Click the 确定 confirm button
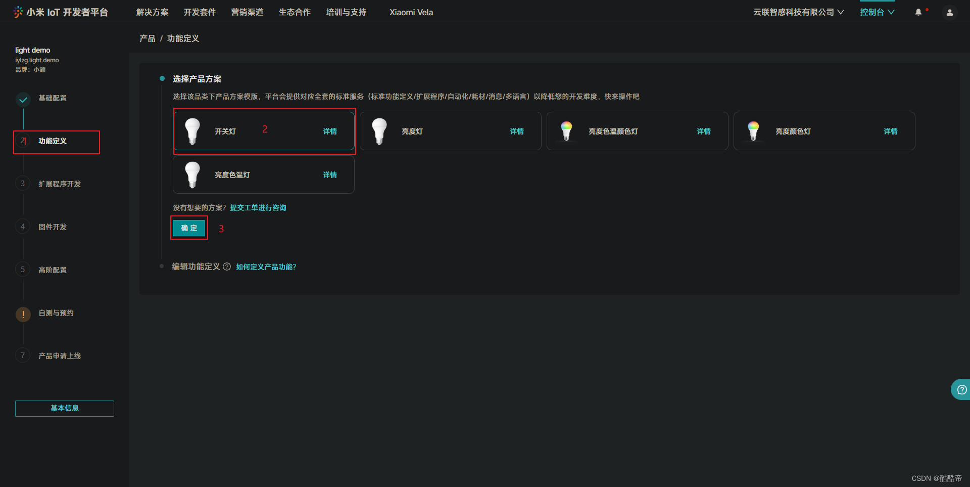The height and width of the screenshot is (487, 970). [189, 228]
